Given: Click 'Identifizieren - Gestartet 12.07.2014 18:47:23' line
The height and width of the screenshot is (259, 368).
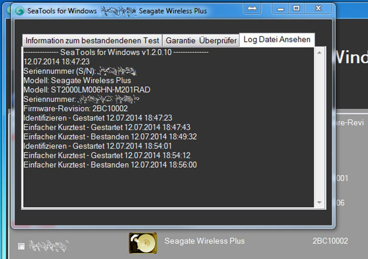Looking at the screenshot, I should (x=98, y=118).
